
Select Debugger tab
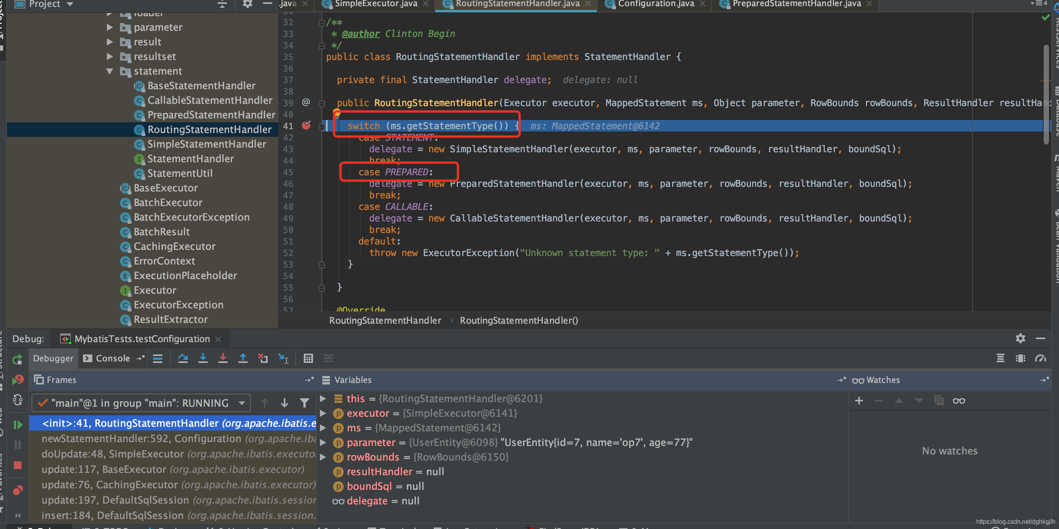point(53,358)
